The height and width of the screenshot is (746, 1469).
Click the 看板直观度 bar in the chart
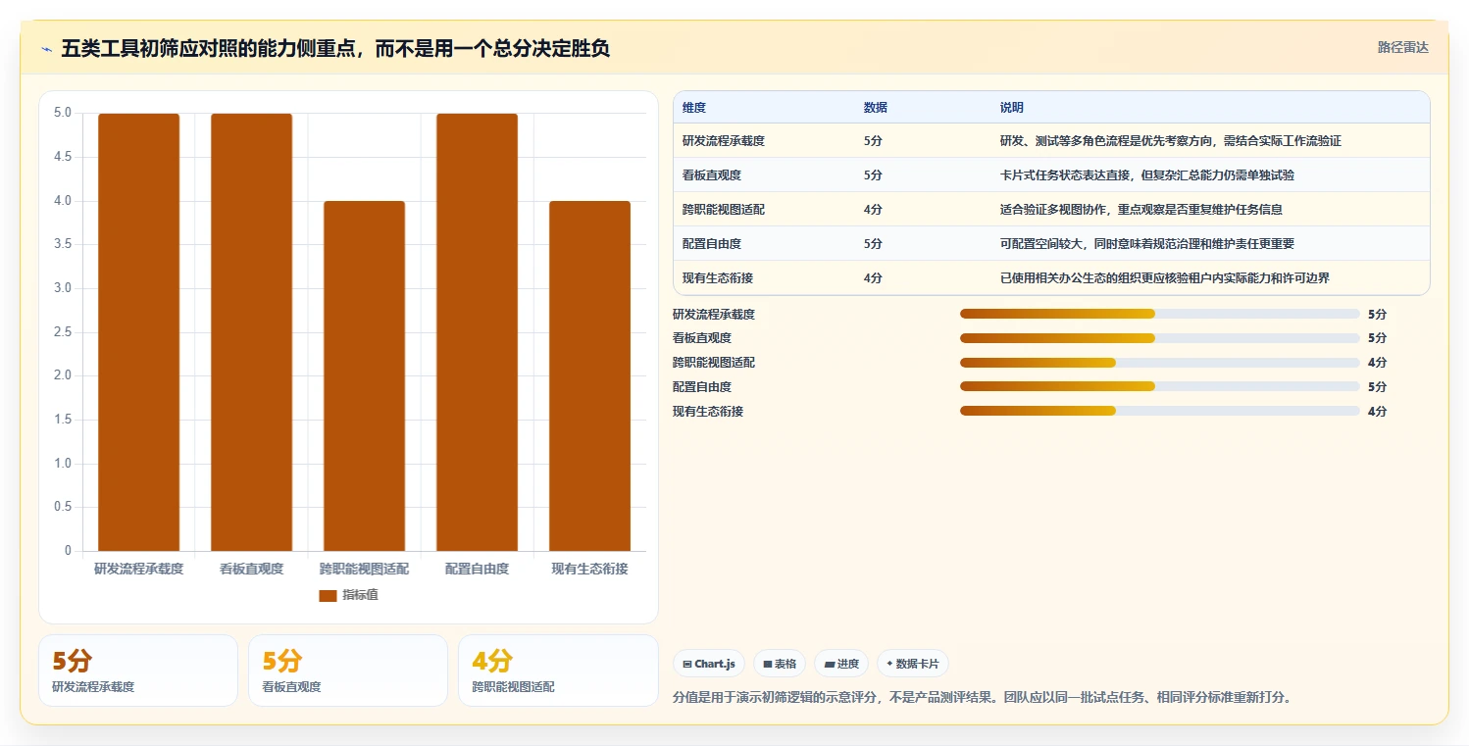251,332
